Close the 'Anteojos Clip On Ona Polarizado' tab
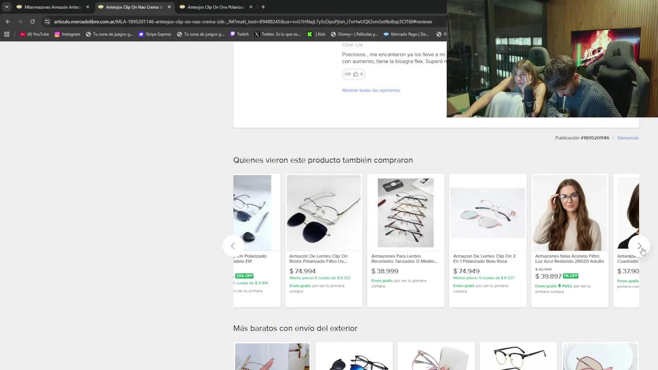 (251, 7)
